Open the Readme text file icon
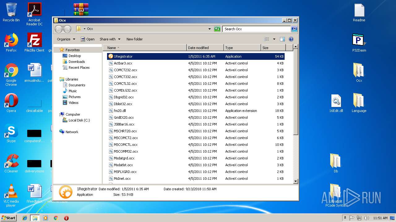The height and width of the screenshot is (222, 396). (359, 13)
